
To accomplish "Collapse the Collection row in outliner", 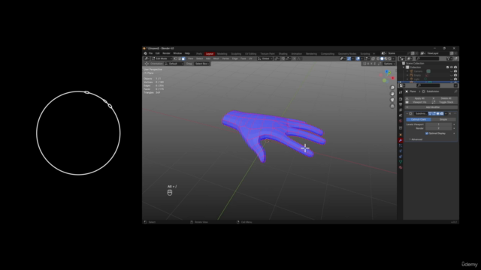I will (404, 67).
